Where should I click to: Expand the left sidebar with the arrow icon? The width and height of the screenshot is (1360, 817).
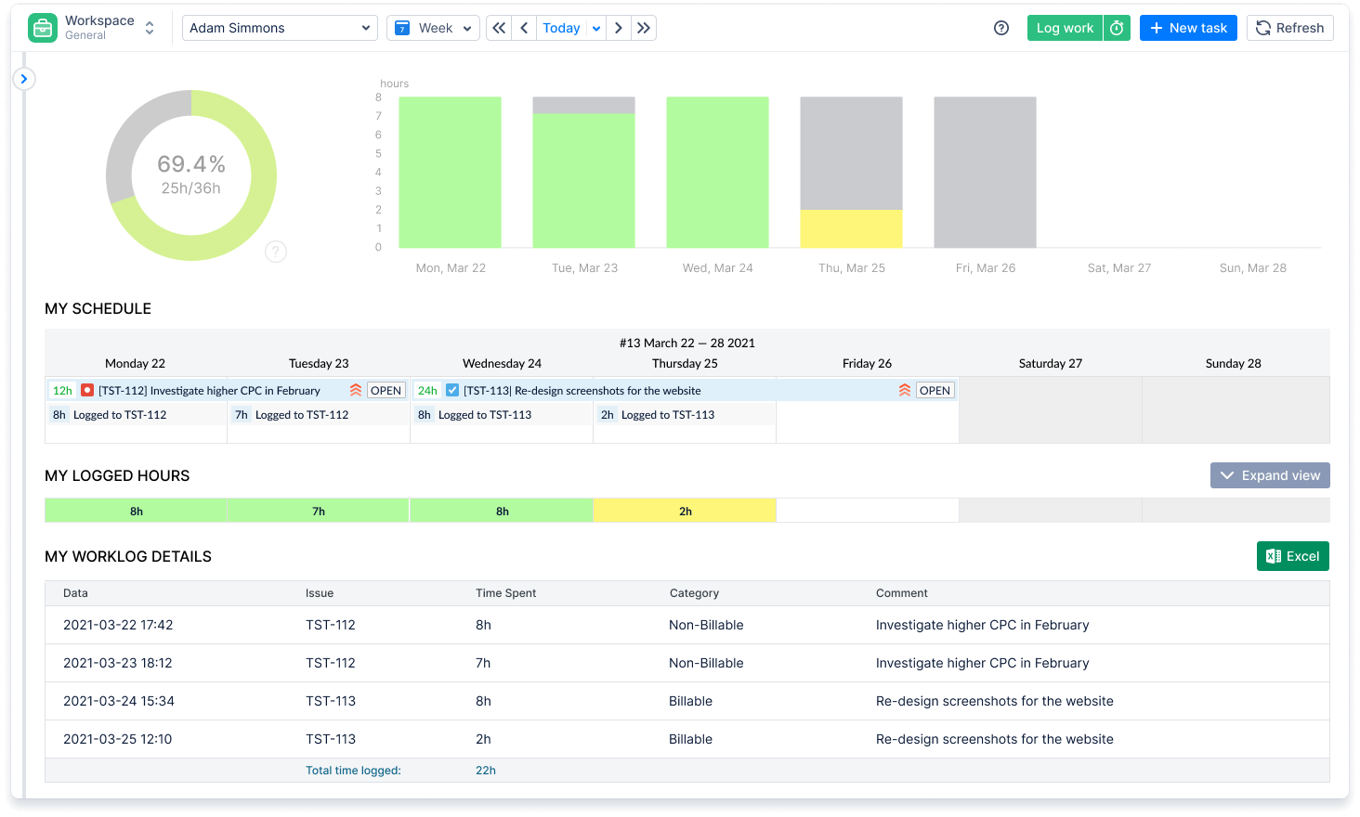[x=24, y=79]
